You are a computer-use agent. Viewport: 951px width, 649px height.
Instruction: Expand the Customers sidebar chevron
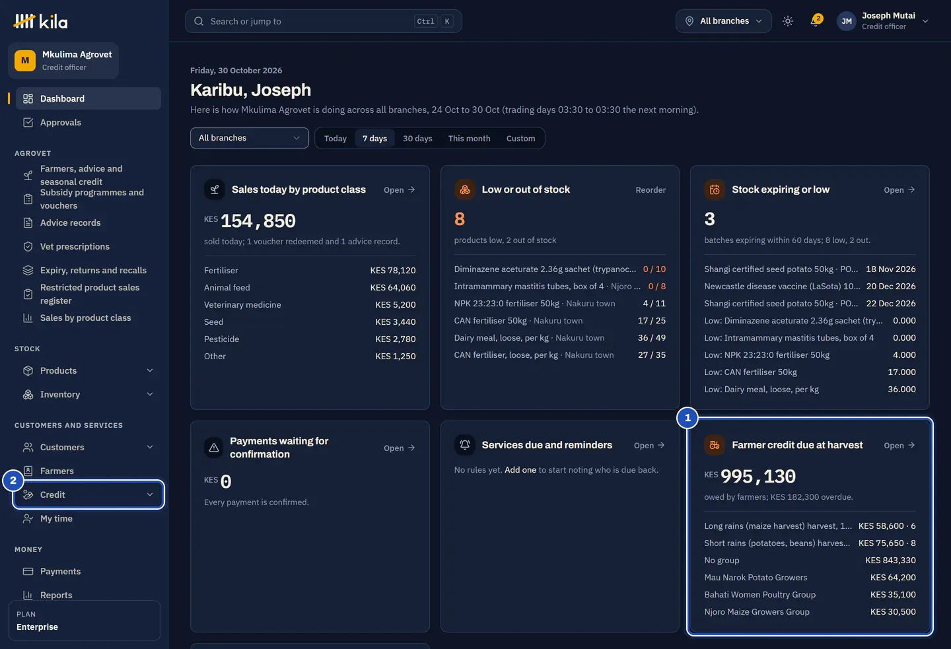(x=150, y=447)
